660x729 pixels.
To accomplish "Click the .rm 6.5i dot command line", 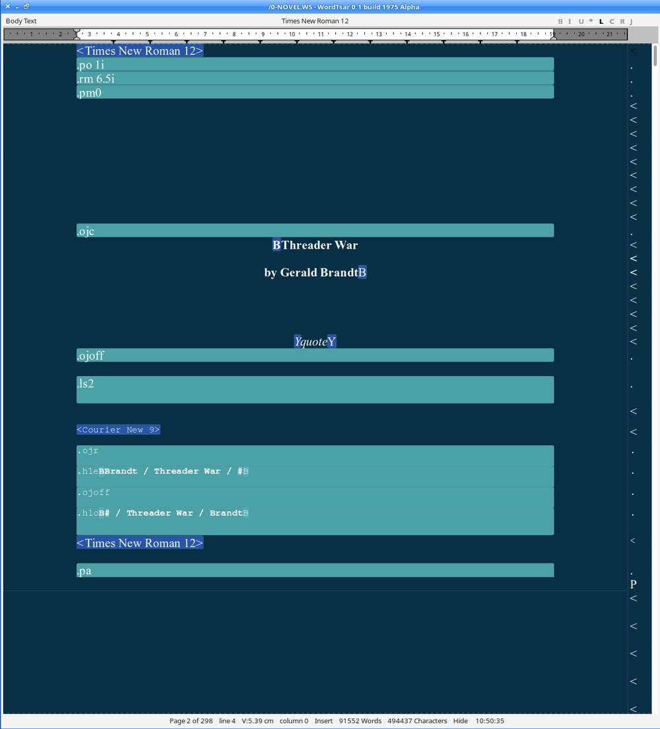I will 315,78.
